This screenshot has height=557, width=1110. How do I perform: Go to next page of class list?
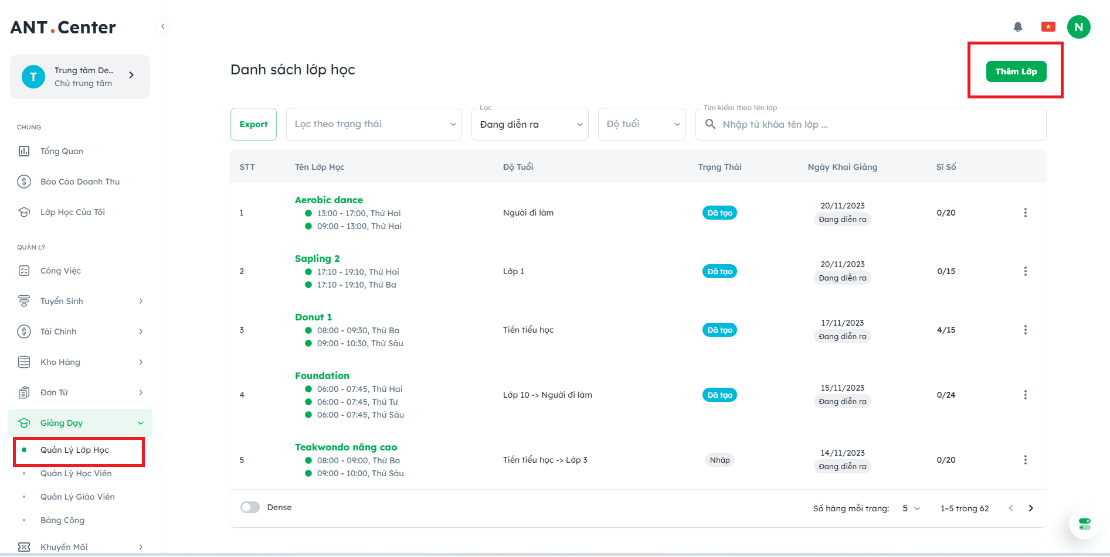point(1031,508)
